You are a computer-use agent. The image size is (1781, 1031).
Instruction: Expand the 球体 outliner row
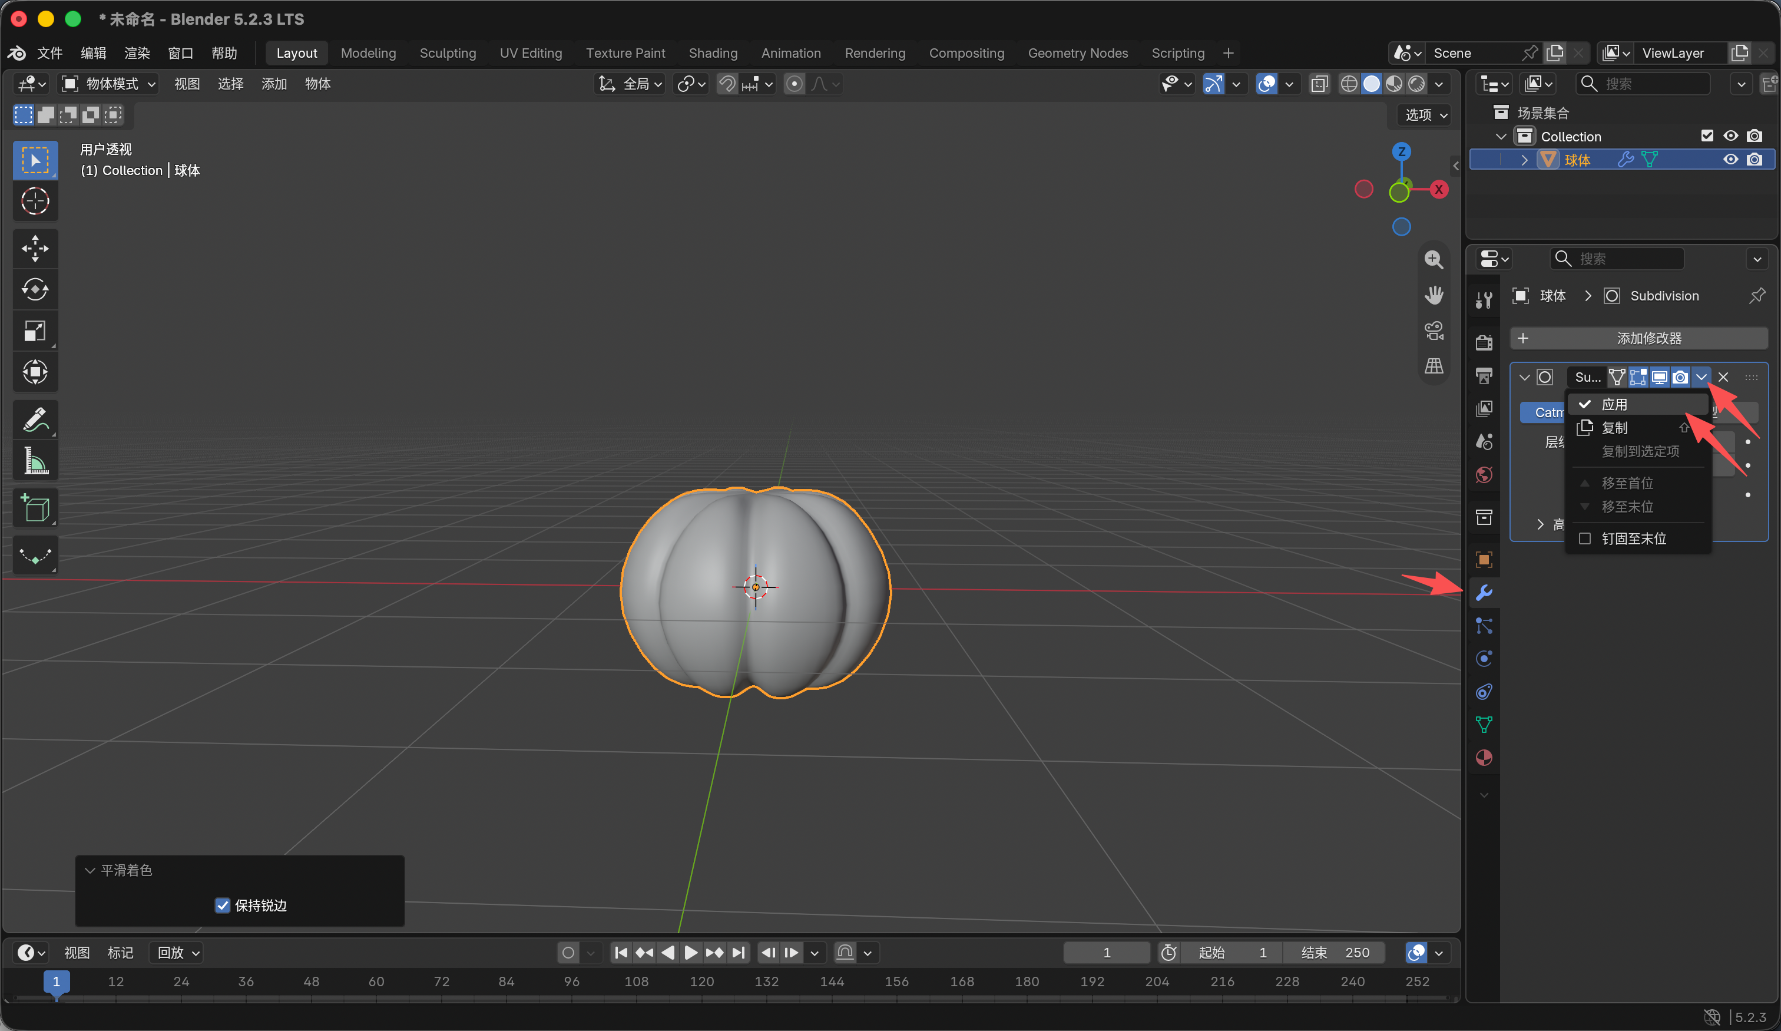pyautogui.click(x=1524, y=160)
